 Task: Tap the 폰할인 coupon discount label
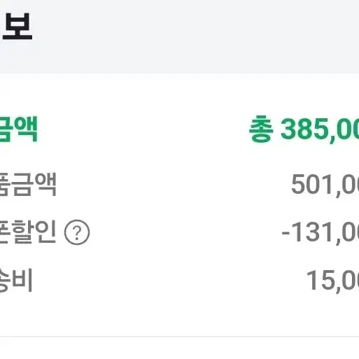(x=28, y=232)
